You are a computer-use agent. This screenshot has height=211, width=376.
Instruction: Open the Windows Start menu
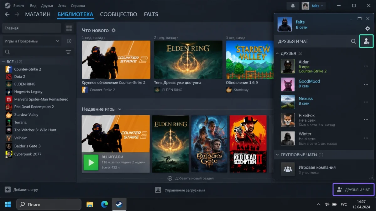coord(8,204)
